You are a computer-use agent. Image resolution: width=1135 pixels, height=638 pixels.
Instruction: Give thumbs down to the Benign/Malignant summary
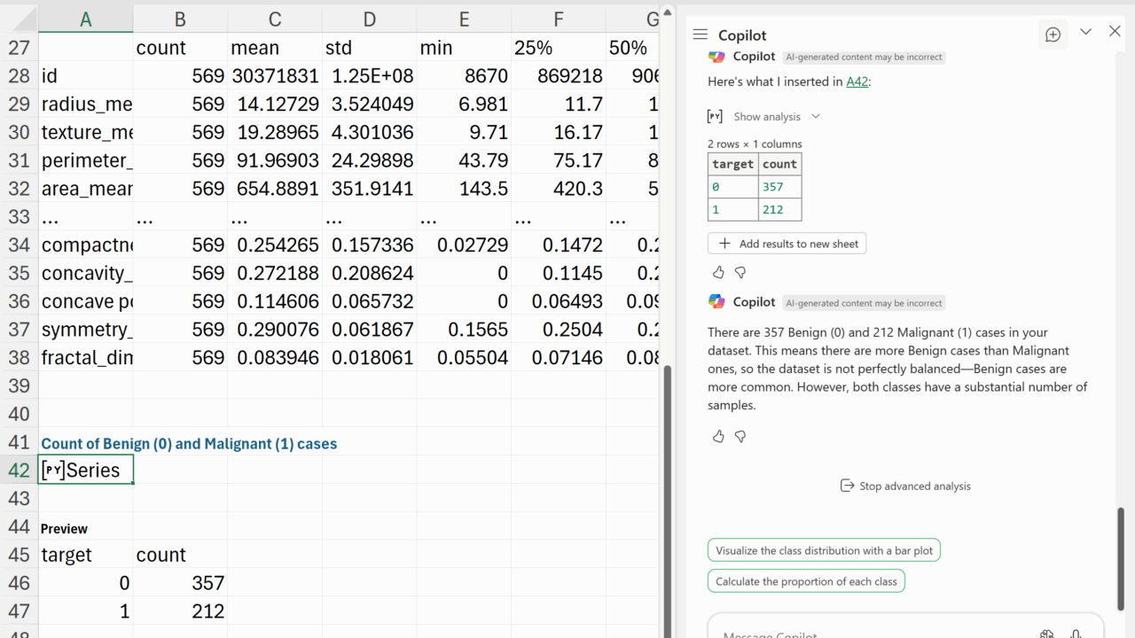[x=740, y=436]
